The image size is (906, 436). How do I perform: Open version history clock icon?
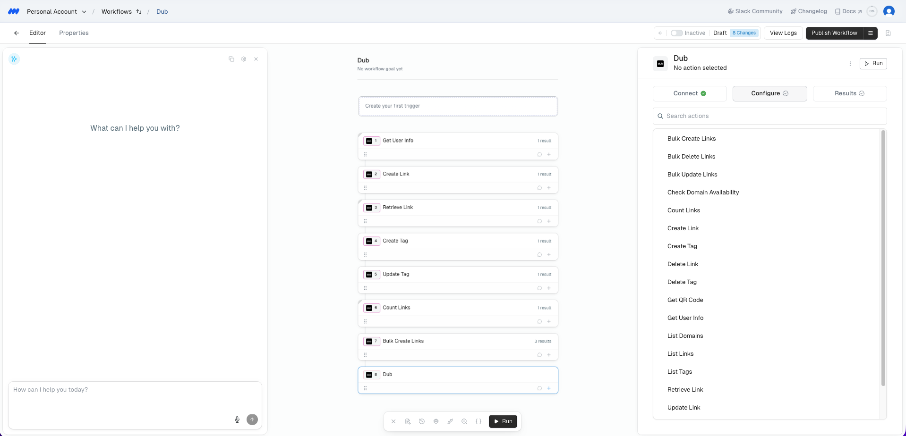coord(422,421)
